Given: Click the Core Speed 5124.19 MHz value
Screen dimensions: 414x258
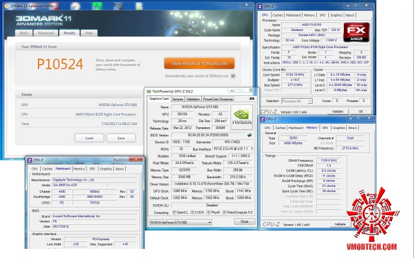Looking at the screenshot, I should 295,75.
